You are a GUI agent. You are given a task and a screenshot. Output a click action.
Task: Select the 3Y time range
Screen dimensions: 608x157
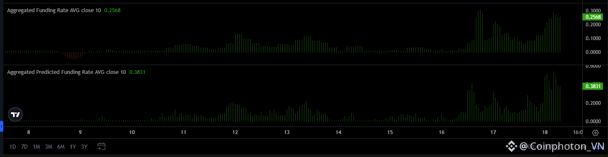point(84,147)
